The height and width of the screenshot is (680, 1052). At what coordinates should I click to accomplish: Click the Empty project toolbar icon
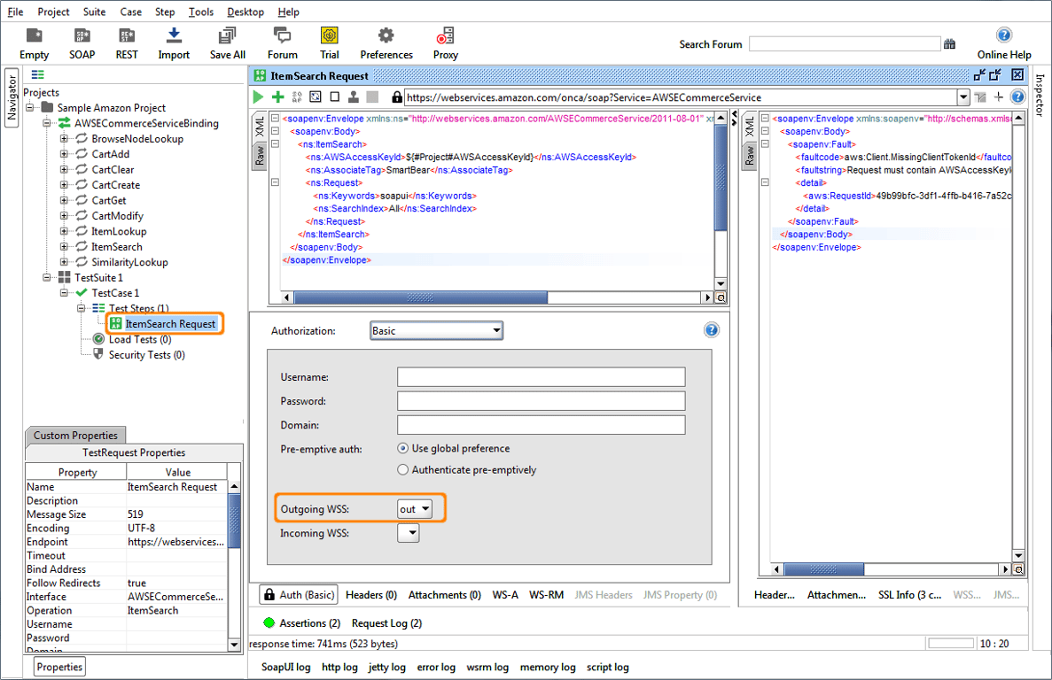pyautogui.click(x=34, y=36)
